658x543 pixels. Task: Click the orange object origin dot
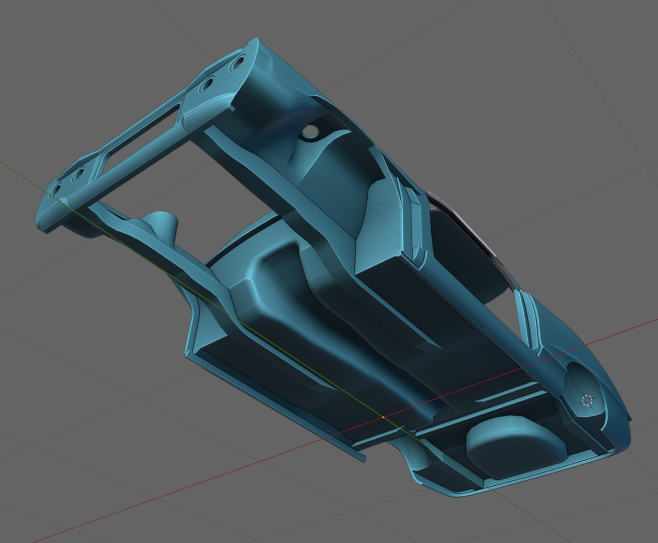(x=383, y=417)
